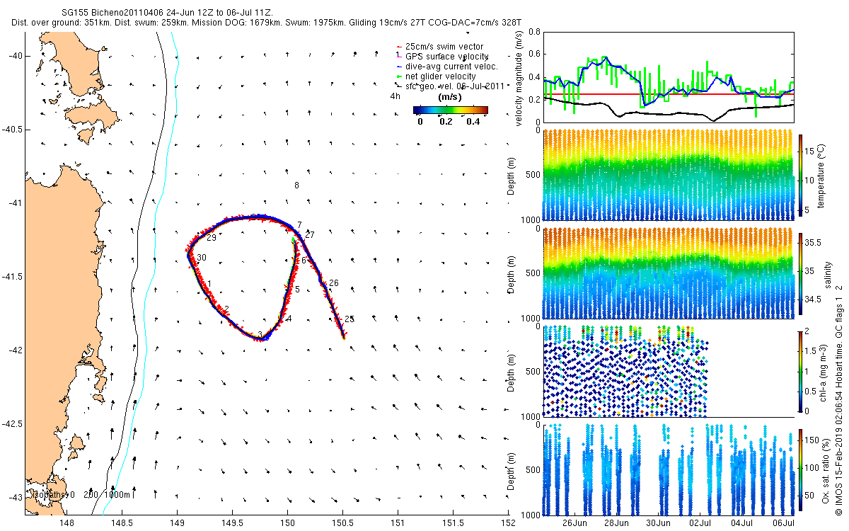
Task: Click the 'Dist. over ground: 351km' subtitle line
Action: click(x=266, y=23)
